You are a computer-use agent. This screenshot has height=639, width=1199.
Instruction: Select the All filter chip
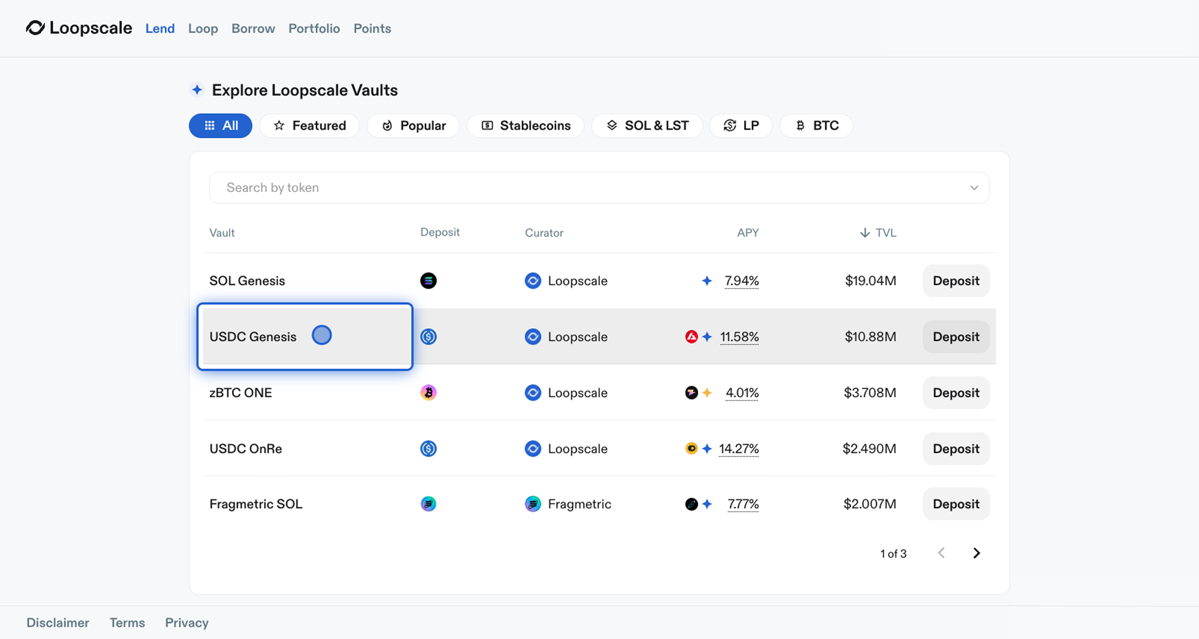pyautogui.click(x=220, y=125)
